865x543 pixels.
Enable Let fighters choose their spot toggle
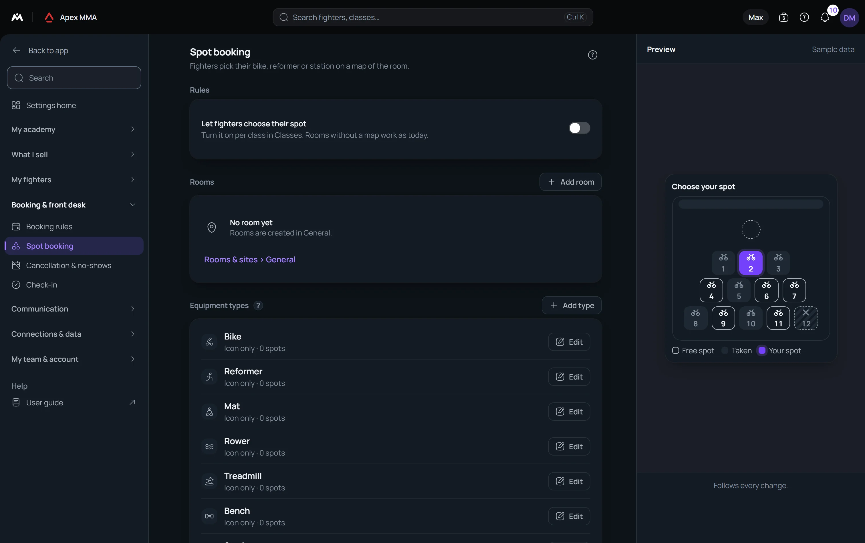click(579, 128)
